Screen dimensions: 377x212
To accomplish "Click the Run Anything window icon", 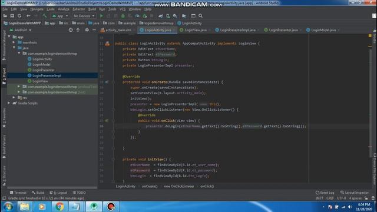I will (x=193, y=16).
